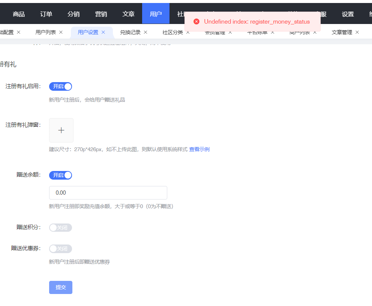Open the 商品 top menu

(19, 14)
